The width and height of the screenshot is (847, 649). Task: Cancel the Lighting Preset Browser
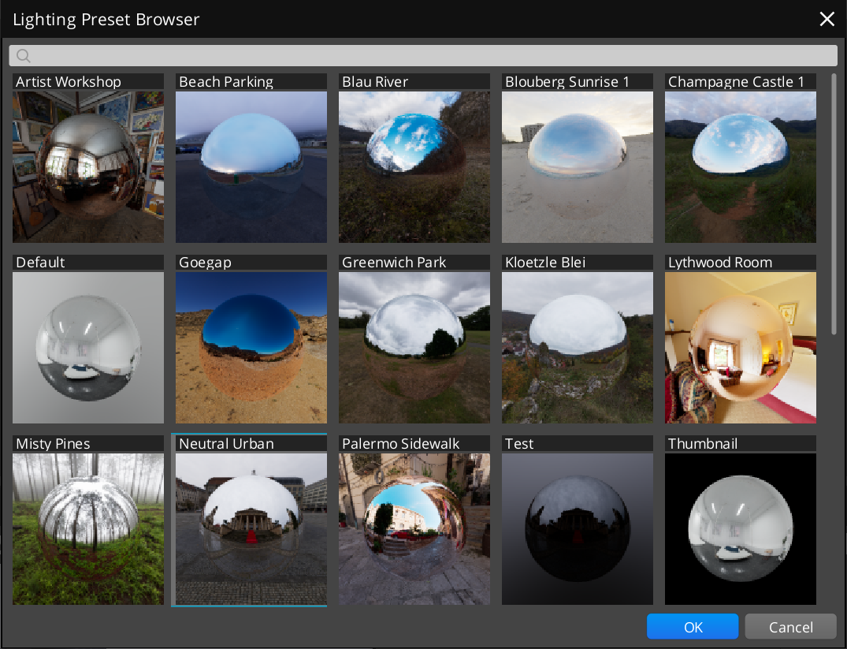pos(790,626)
